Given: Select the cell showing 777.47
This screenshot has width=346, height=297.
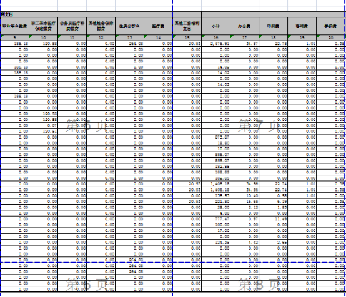Looking at the screenshot, I should [216, 219].
